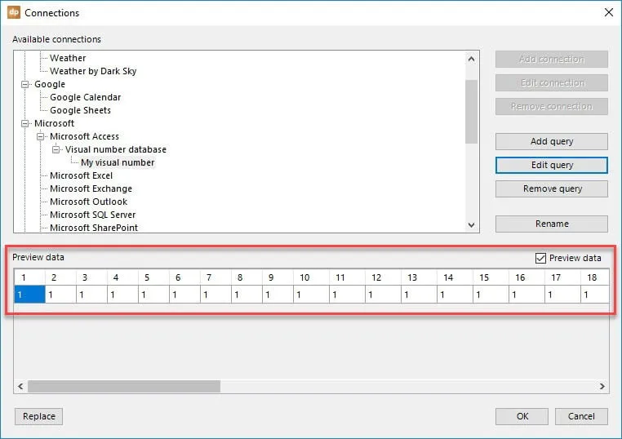The width and height of the screenshot is (622, 439).
Task: Click the Replace button
Action: (38, 416)
